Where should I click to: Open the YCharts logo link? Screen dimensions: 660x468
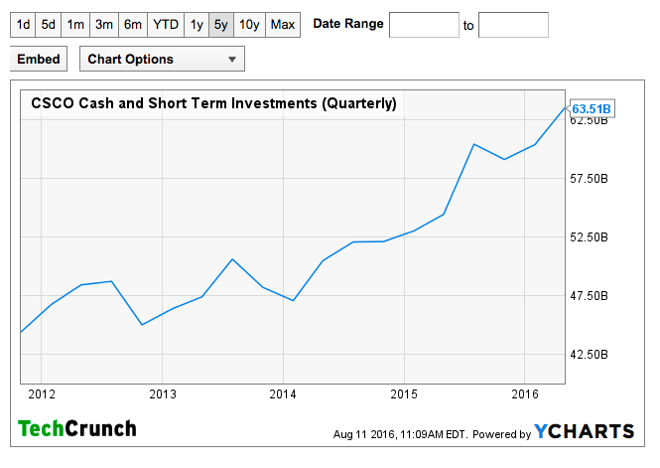tap(584, 431)
